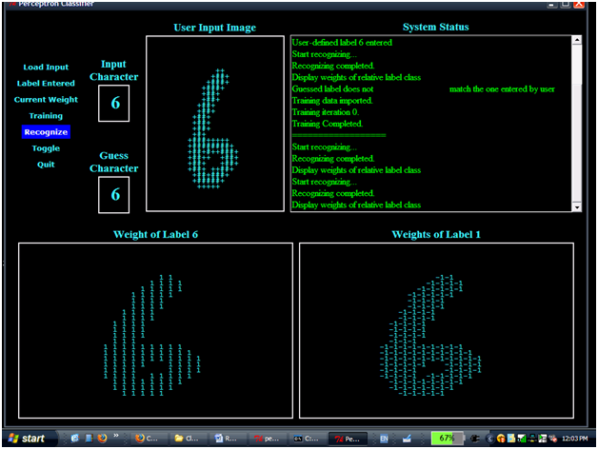
Task: Switch to the 'R...' document taskbar window
Action: [x=227, y=439]
